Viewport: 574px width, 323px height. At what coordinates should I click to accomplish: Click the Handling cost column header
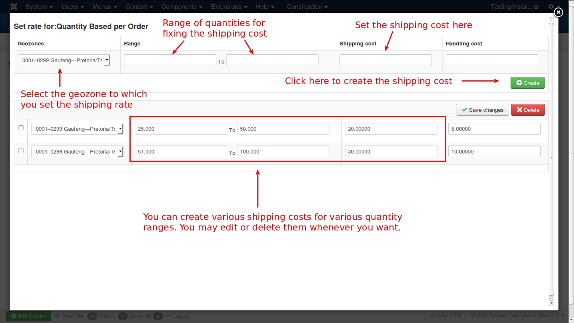[x=464, y=44]
